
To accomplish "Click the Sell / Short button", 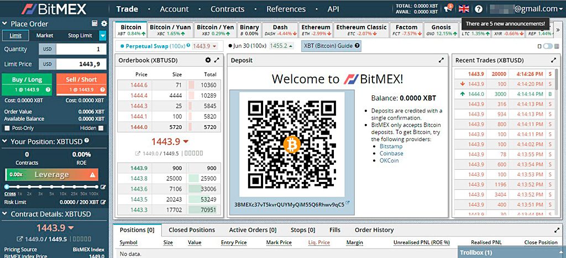I will coord(81,84).
